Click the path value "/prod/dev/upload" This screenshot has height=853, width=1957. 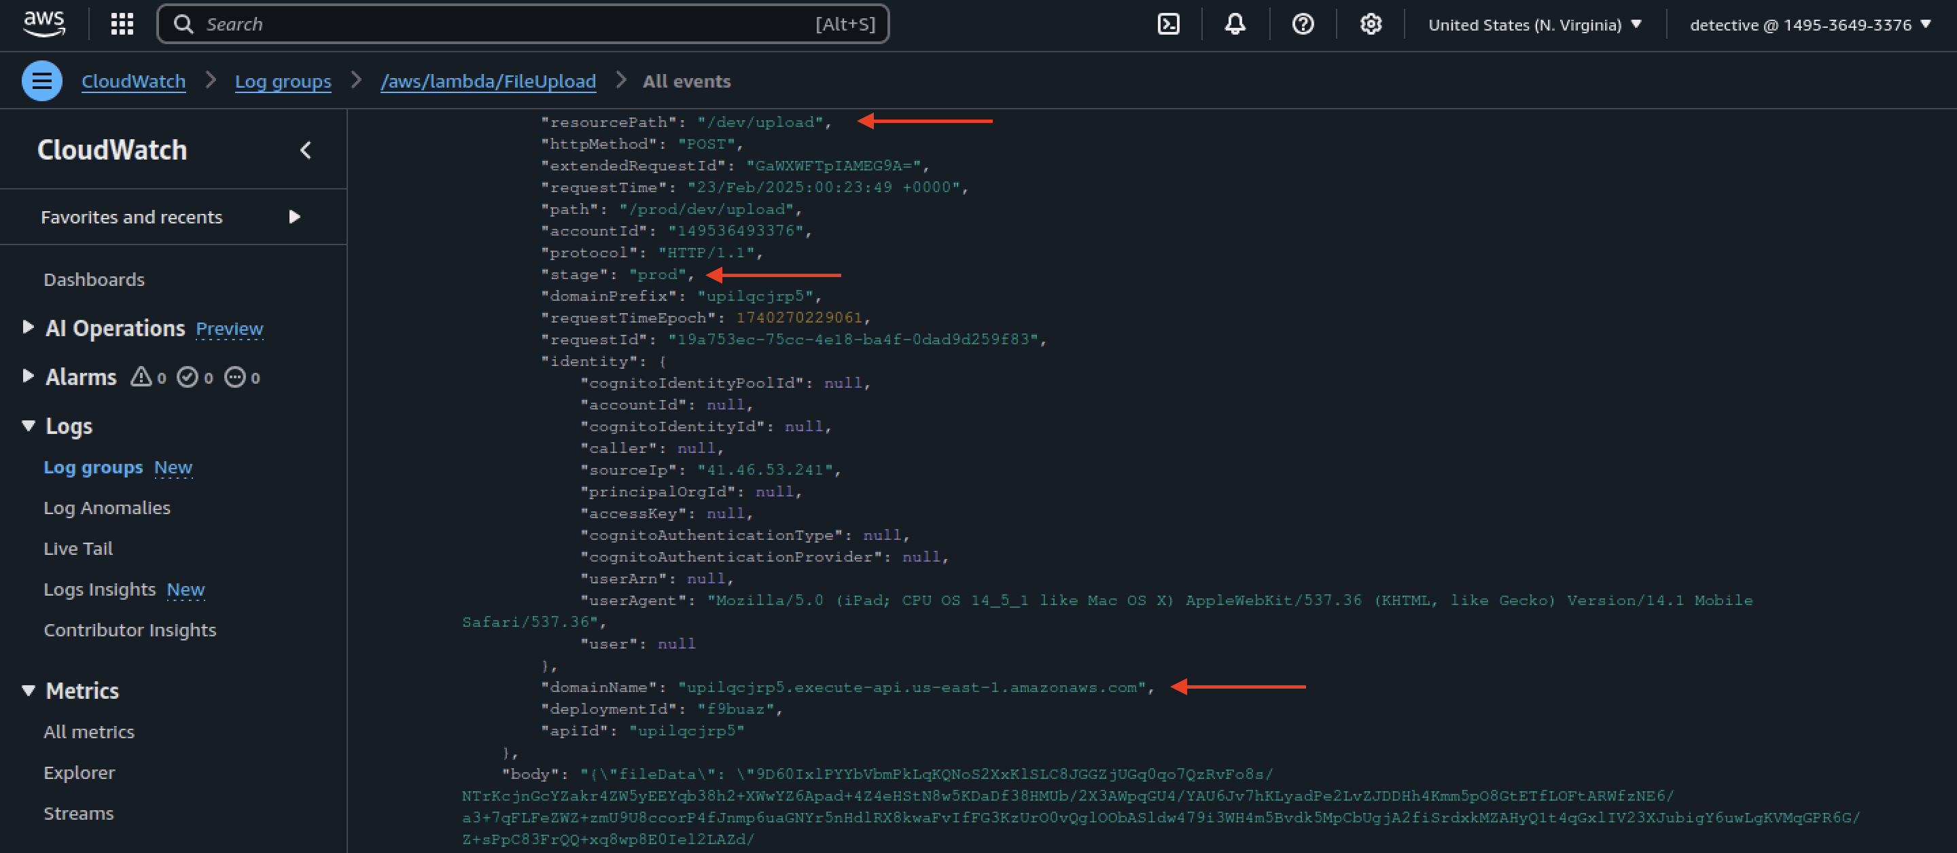coord(707,209)
